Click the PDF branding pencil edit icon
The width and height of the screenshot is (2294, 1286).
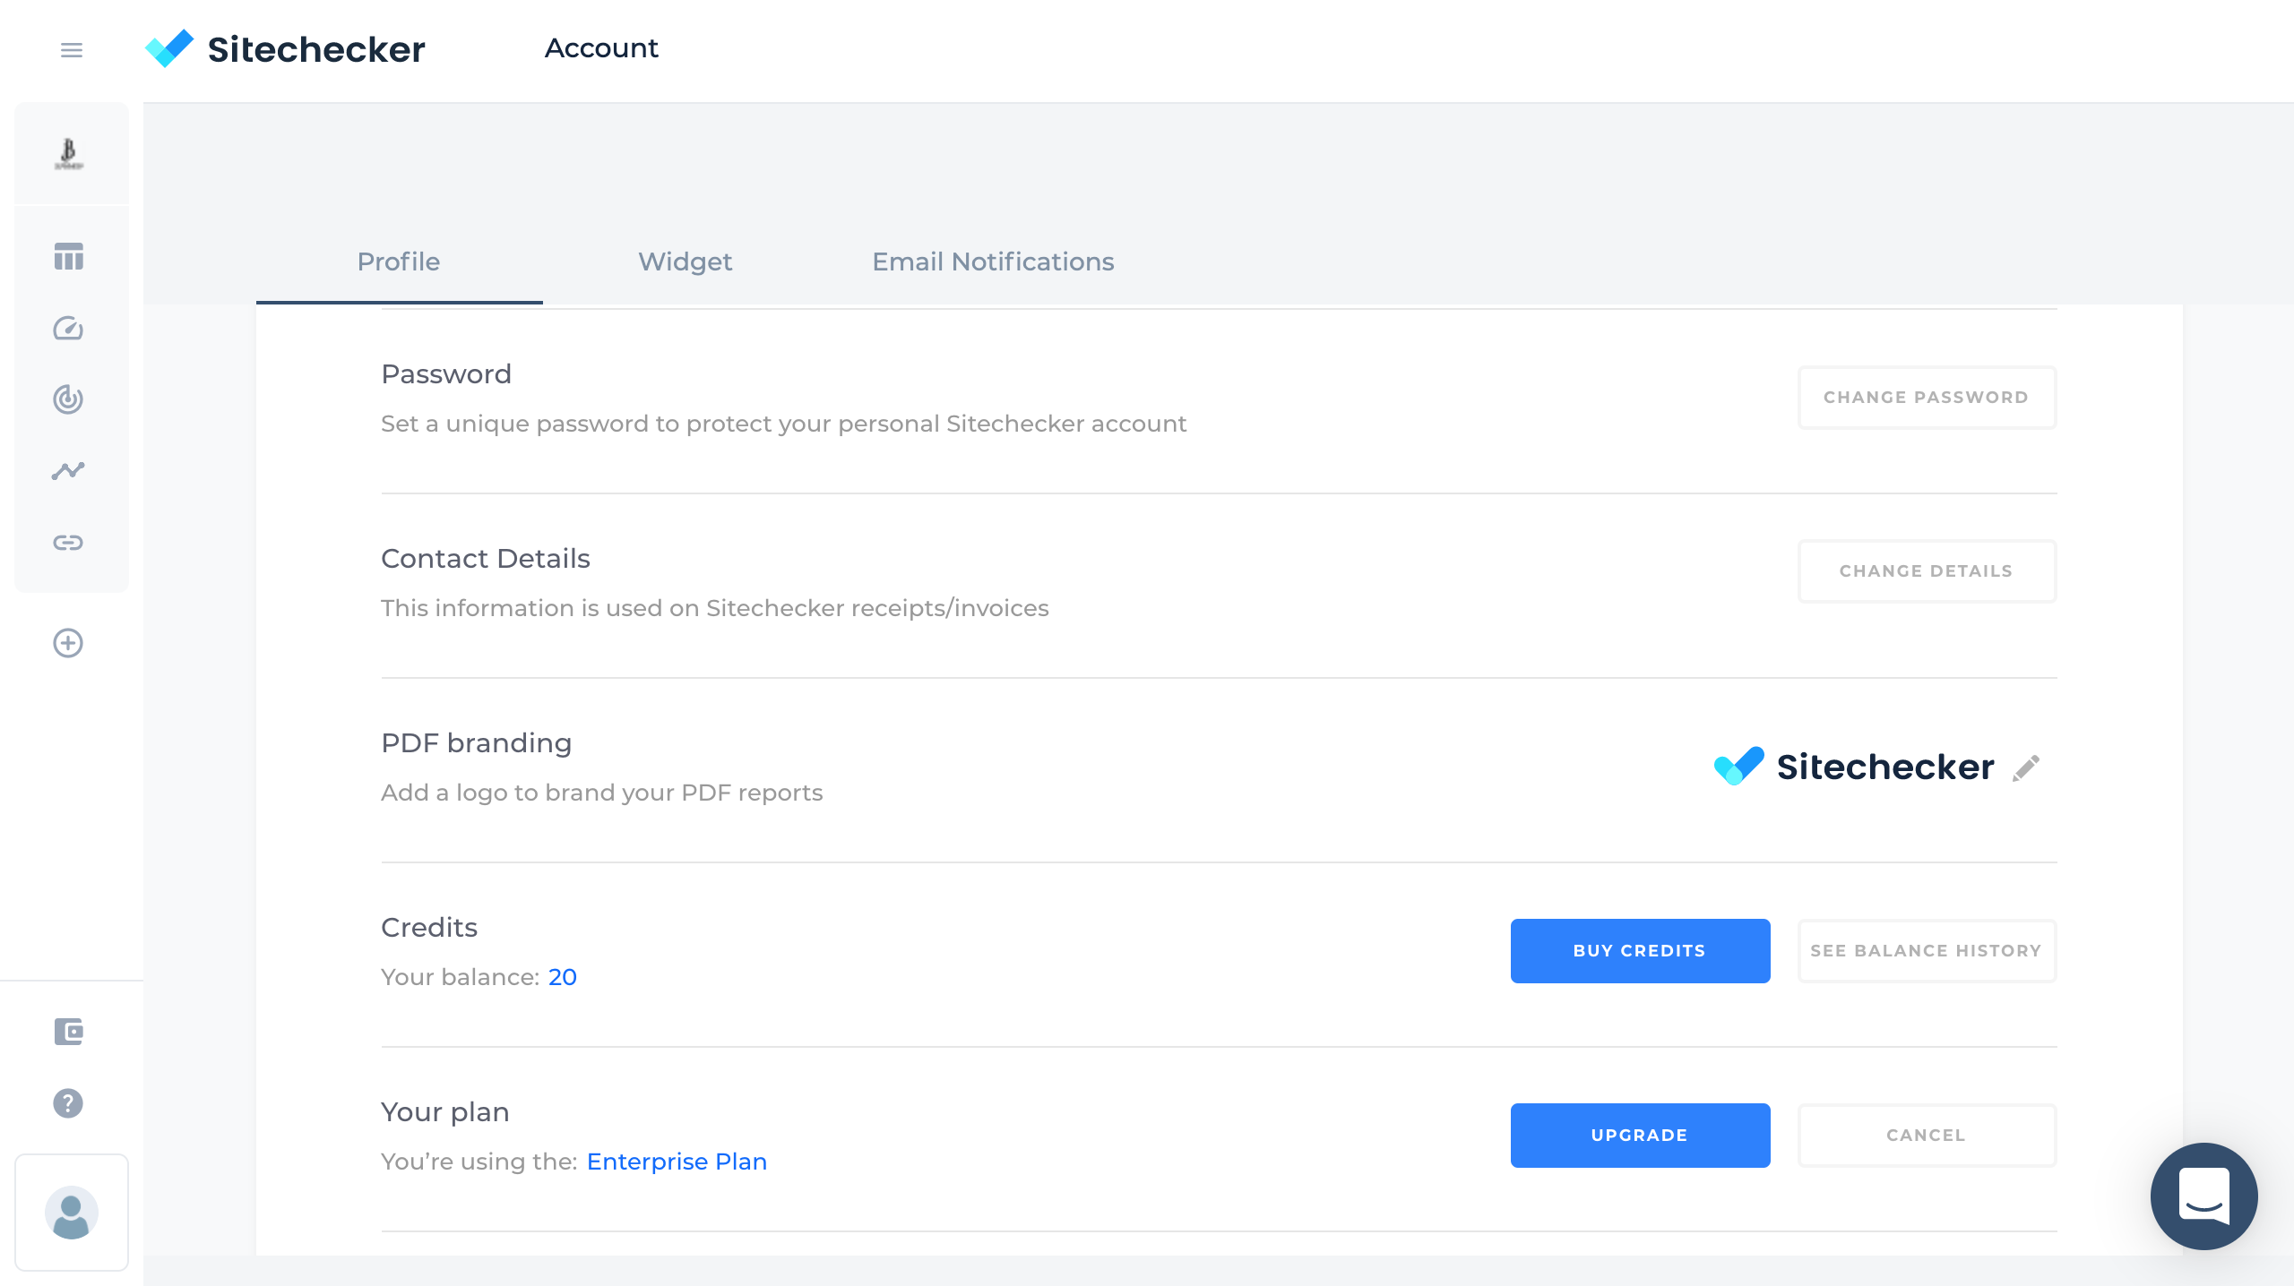pyautogui.click(x=2028, y=768)
